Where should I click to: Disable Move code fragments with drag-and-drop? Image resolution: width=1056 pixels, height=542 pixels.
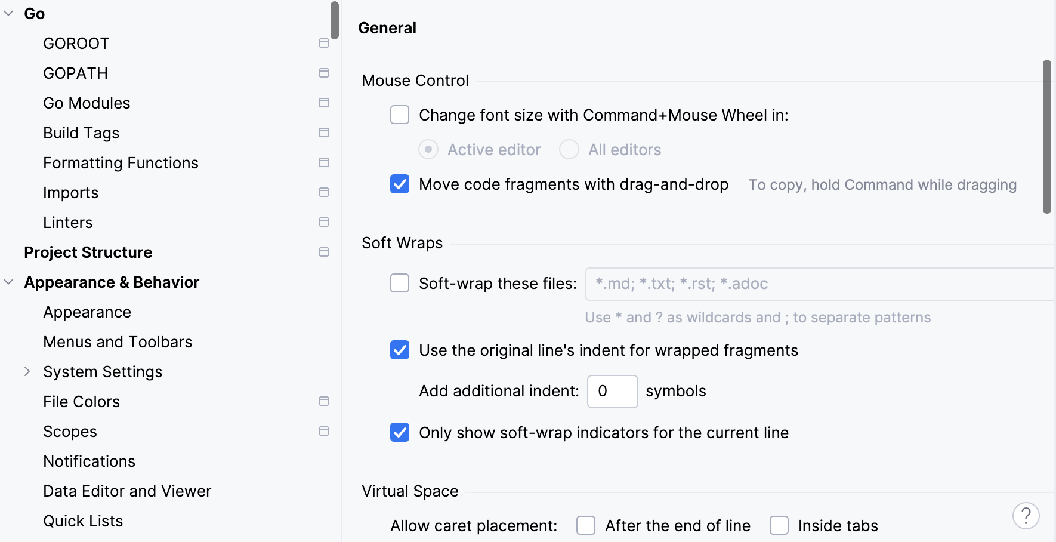399,185
